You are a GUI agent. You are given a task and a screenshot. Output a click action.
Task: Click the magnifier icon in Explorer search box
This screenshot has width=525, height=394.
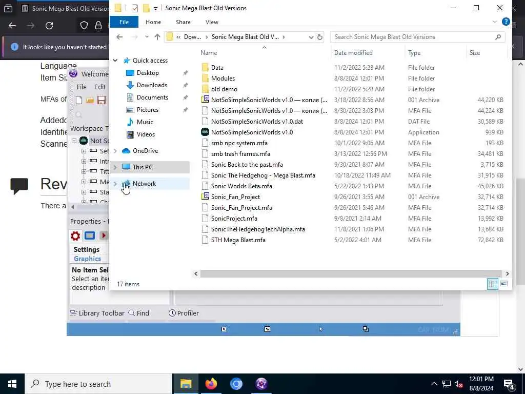click(x=498, y=37)
